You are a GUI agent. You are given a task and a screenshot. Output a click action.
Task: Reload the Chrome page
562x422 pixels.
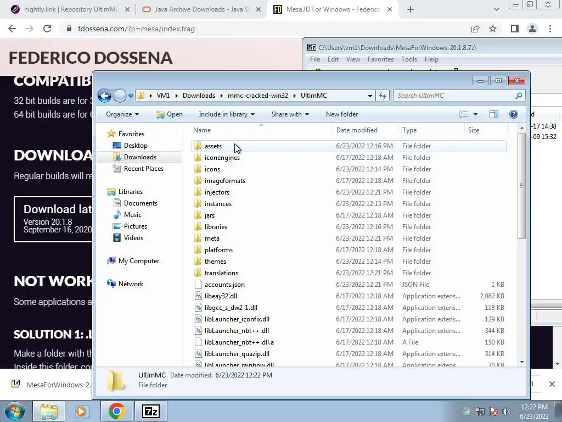click(x=47, y=29)
